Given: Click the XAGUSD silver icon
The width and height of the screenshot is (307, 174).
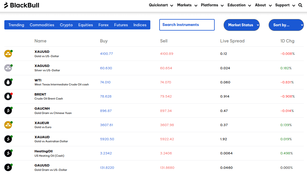Looking at the screenshot, I should coord(8,68).
